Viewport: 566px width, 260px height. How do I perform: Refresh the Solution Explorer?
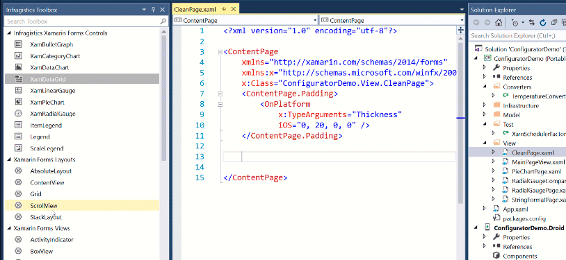[542, 23]
